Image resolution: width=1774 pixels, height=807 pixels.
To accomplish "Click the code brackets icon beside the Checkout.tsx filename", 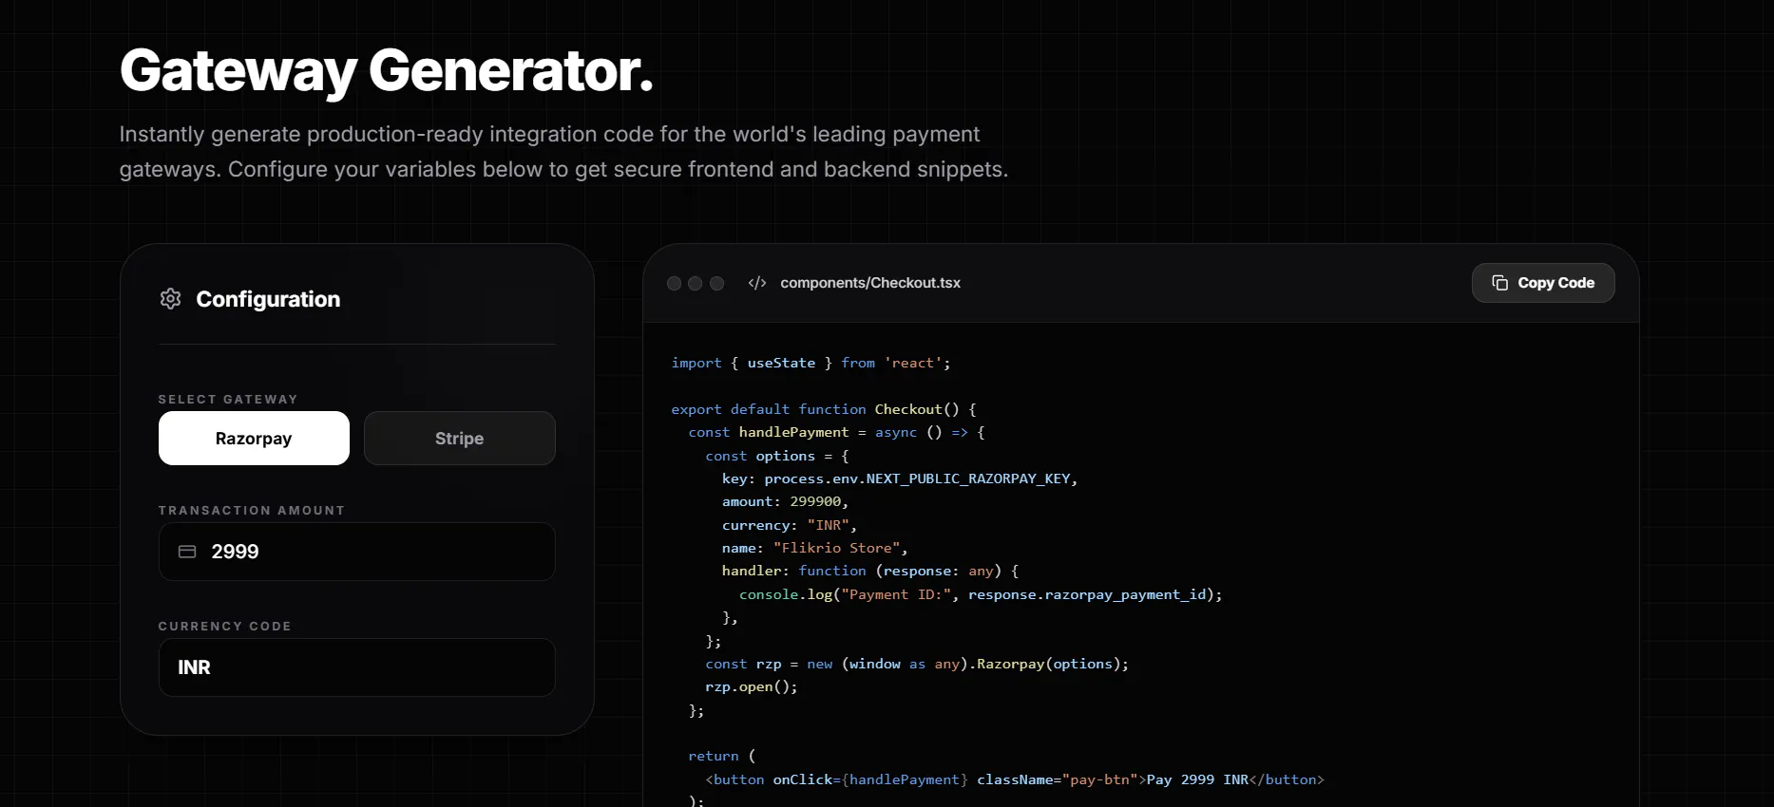I will pyautogui.click(x=757, y=283).
